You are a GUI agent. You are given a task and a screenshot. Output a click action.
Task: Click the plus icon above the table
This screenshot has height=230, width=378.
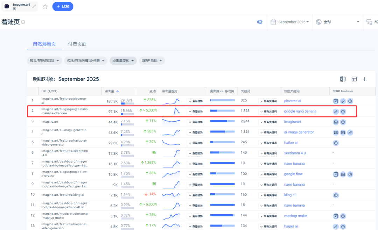[x=364, y=79]
